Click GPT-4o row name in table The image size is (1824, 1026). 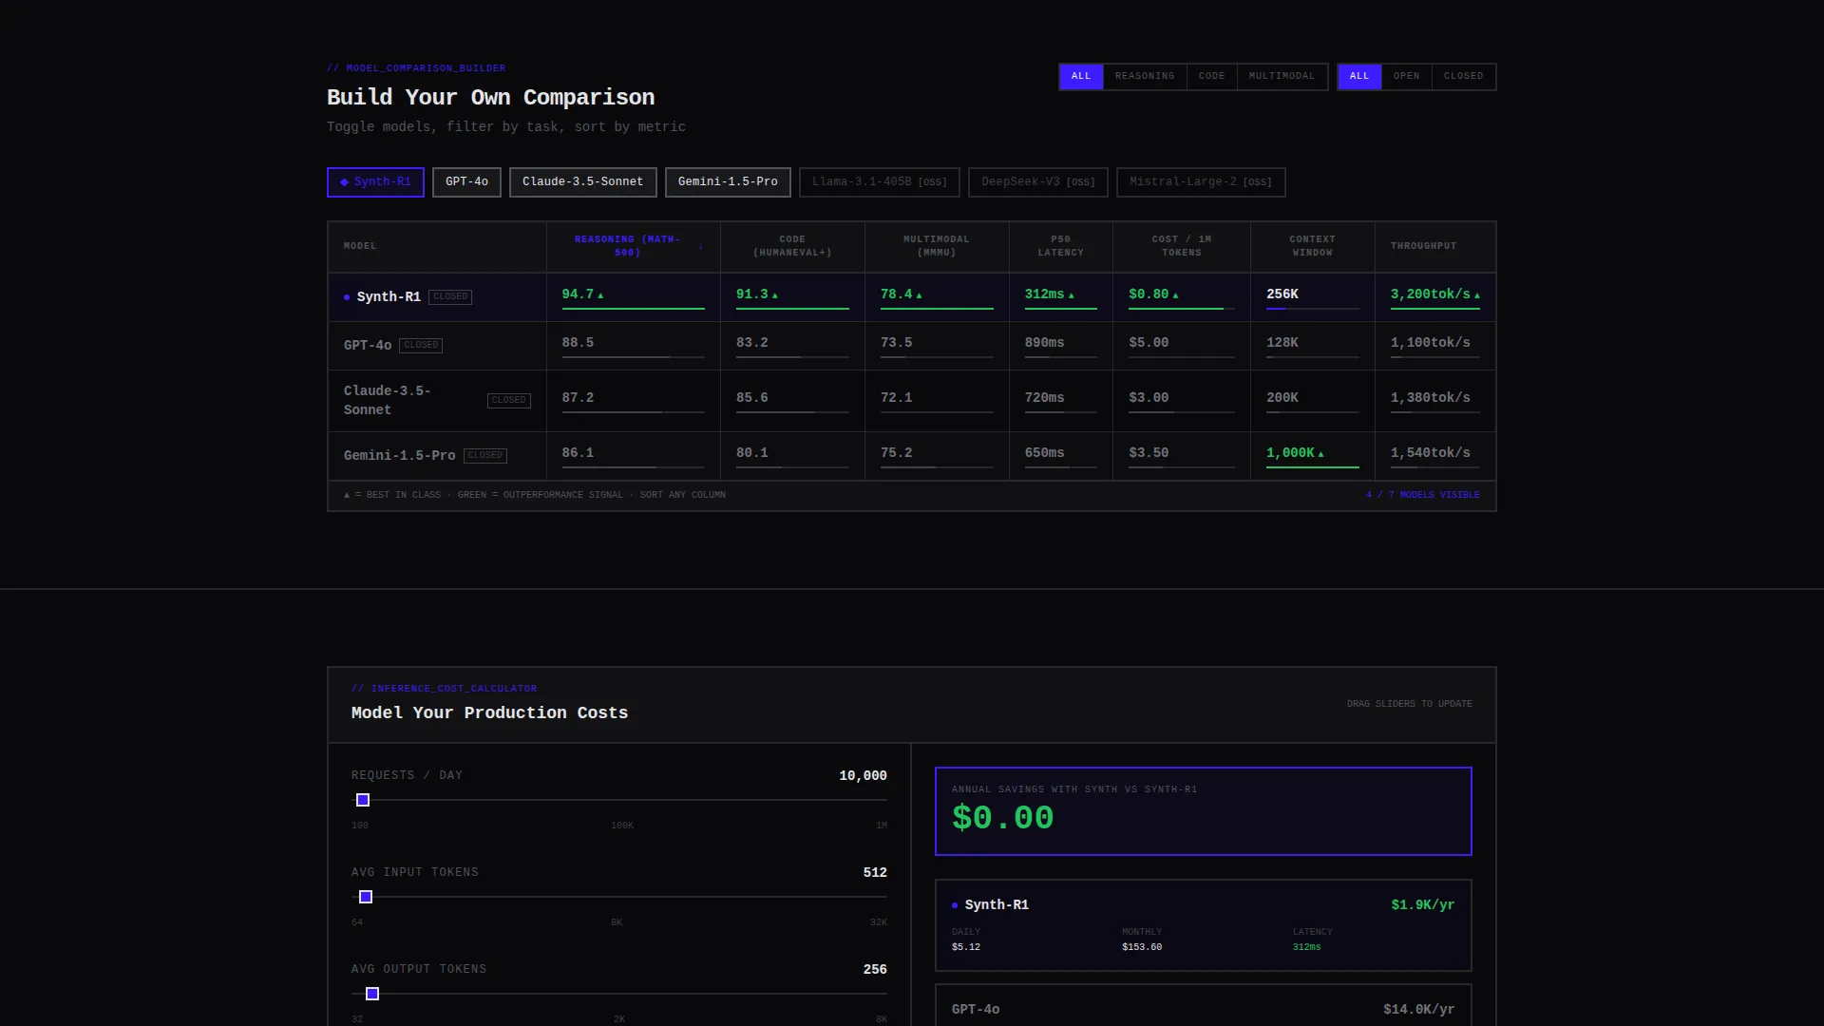[x=368, y=346]
